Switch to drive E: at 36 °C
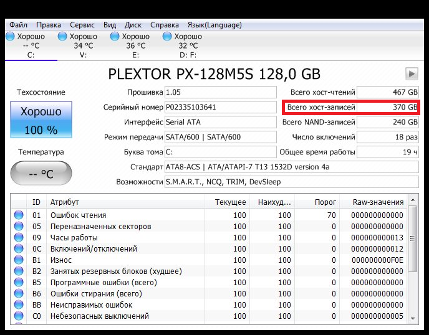The image size is (429, 335). 136,45
